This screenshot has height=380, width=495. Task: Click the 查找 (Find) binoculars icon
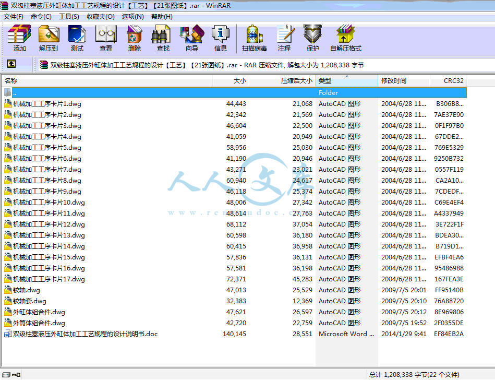click(163, 38)
